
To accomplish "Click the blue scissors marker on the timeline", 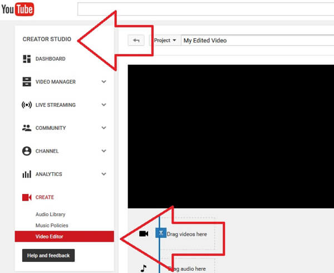I will (x=161, y=233).
